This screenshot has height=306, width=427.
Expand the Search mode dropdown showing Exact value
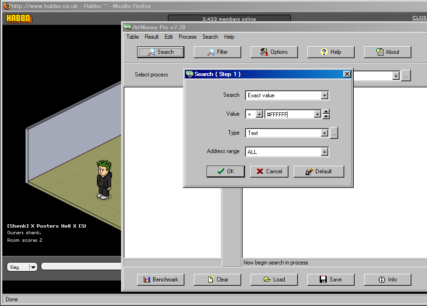point(324,95)
